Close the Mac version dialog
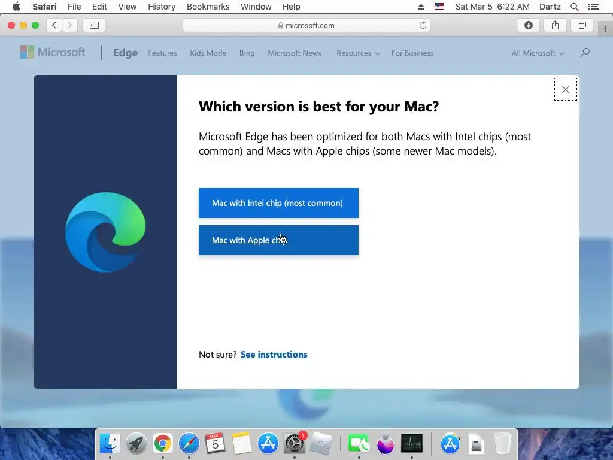Screen dimensions: 613x460 tap(565, 90)
